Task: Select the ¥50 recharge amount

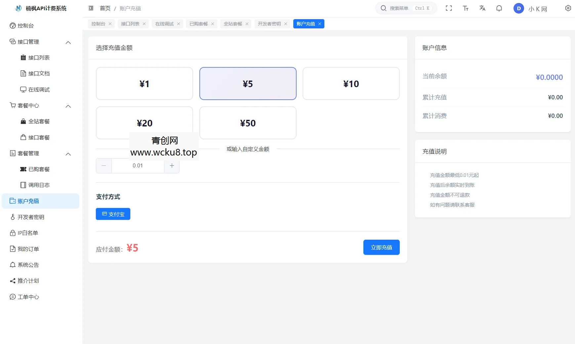Action: tap(248, 123)
